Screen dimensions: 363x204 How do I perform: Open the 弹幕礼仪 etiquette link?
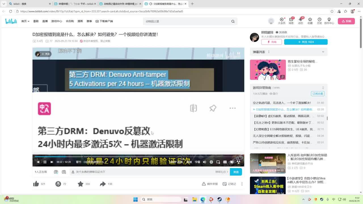[221, 172]
